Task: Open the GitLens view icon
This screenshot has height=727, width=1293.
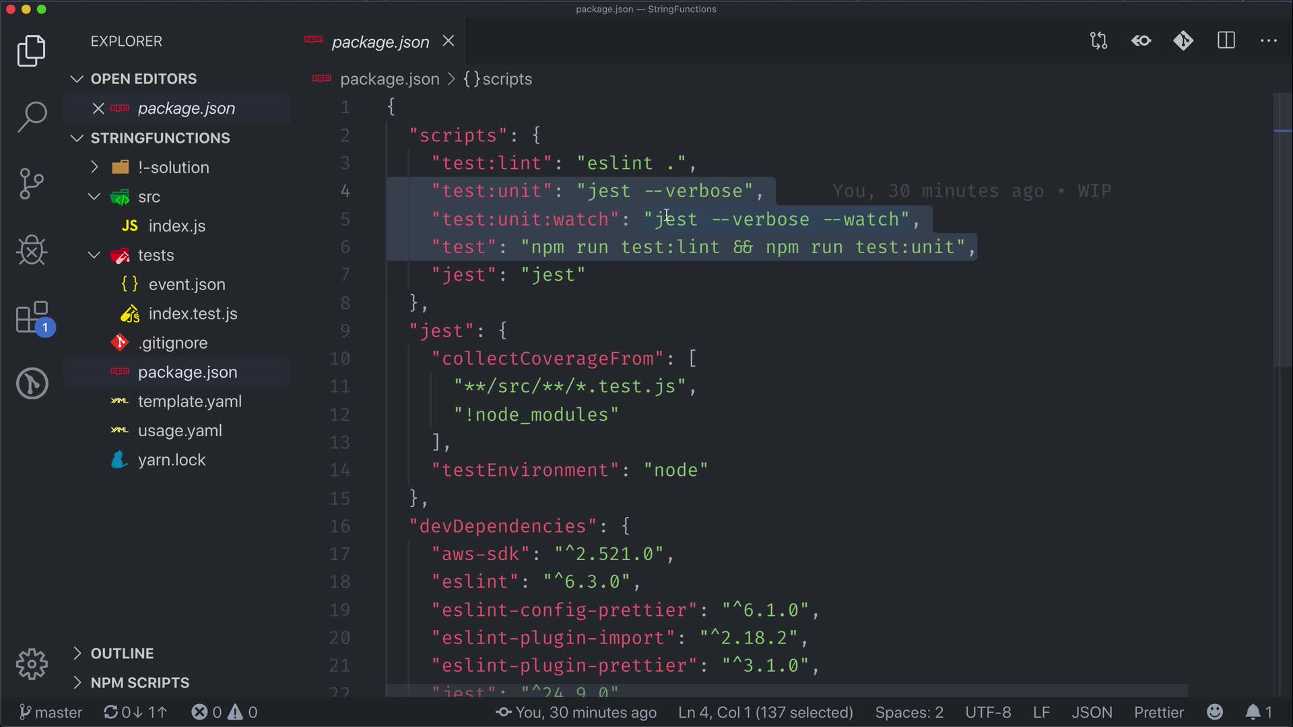Action: [x=32, y=384]
